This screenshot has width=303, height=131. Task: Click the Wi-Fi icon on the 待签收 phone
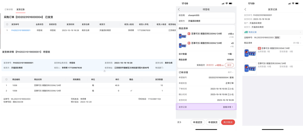point(227,3)
